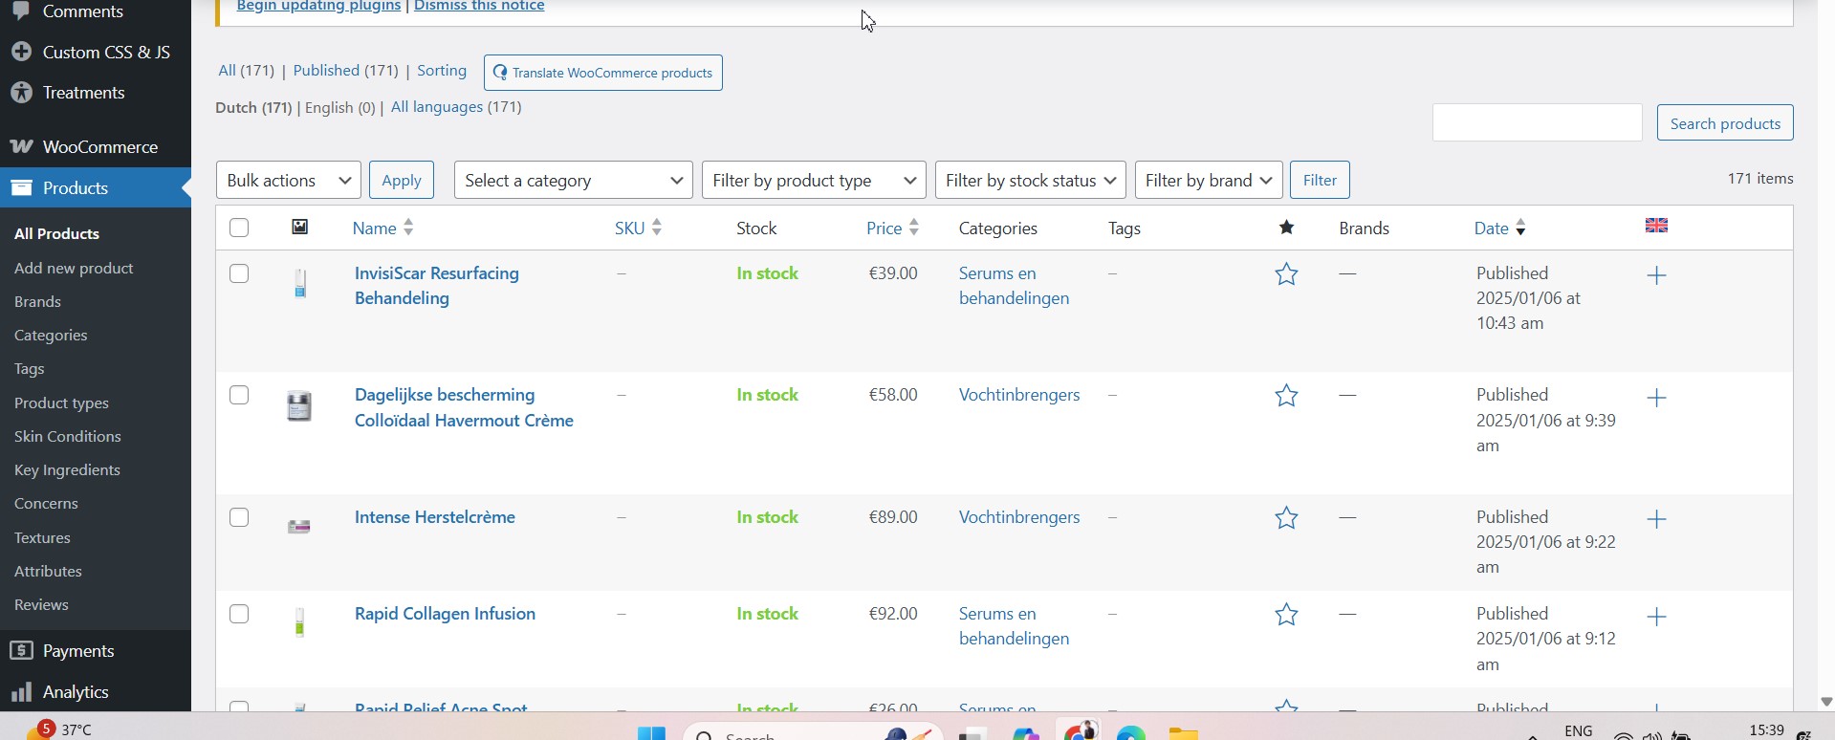Click the Apply bulk action button

402,180
